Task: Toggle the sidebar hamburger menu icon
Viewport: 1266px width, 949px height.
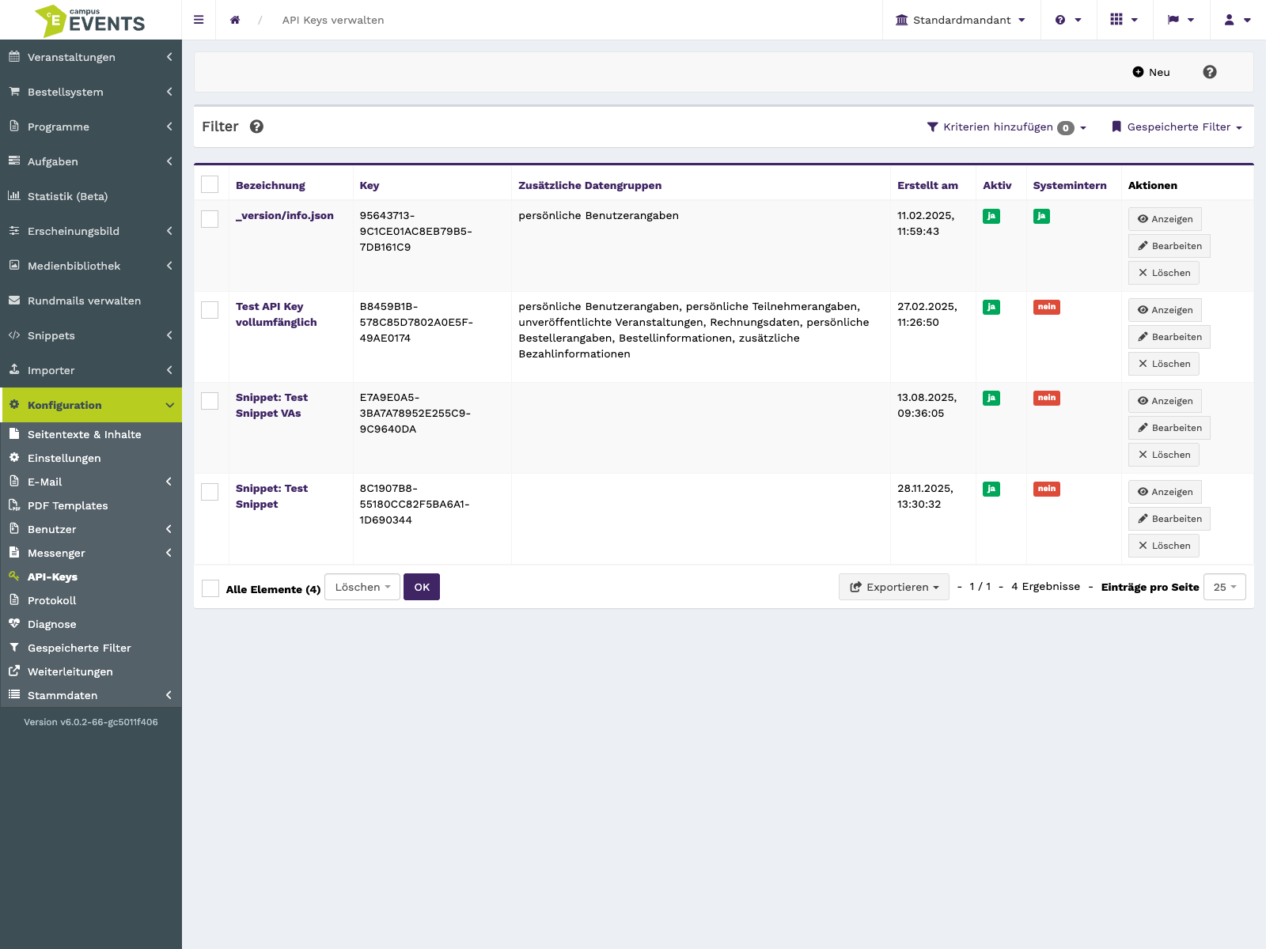Action: [199, 20]
